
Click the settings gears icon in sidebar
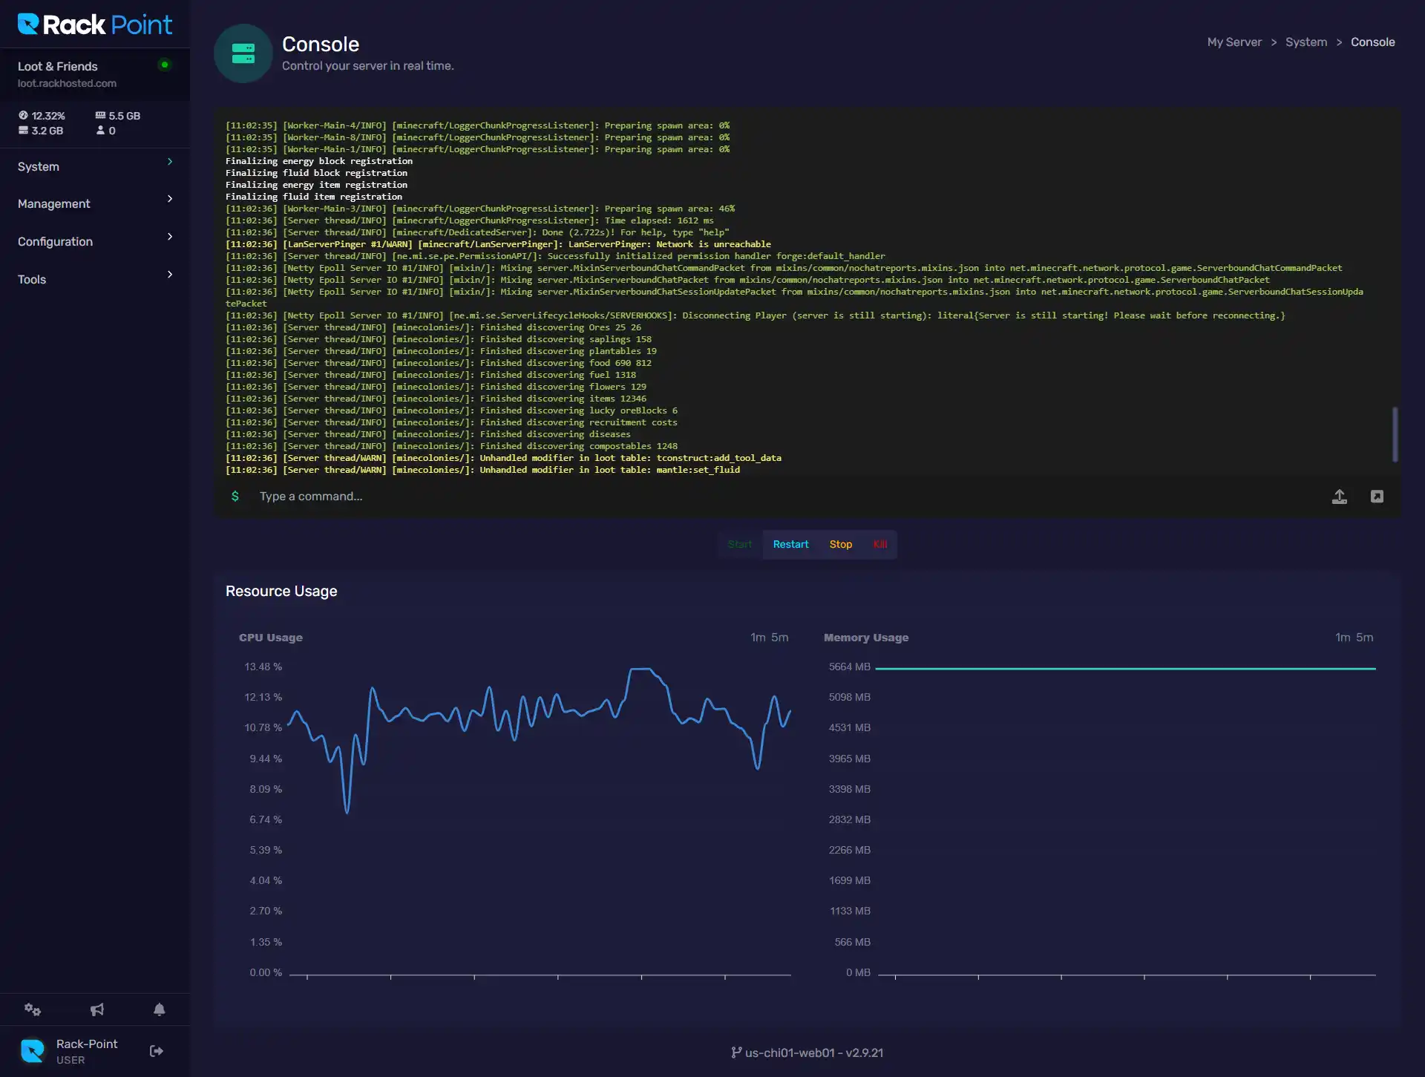click(32, 1009)
